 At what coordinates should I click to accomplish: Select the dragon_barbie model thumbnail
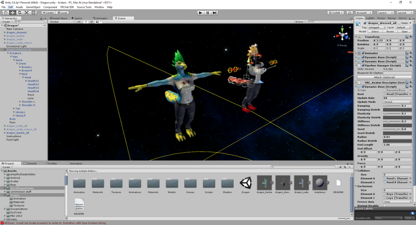[264, 182]
